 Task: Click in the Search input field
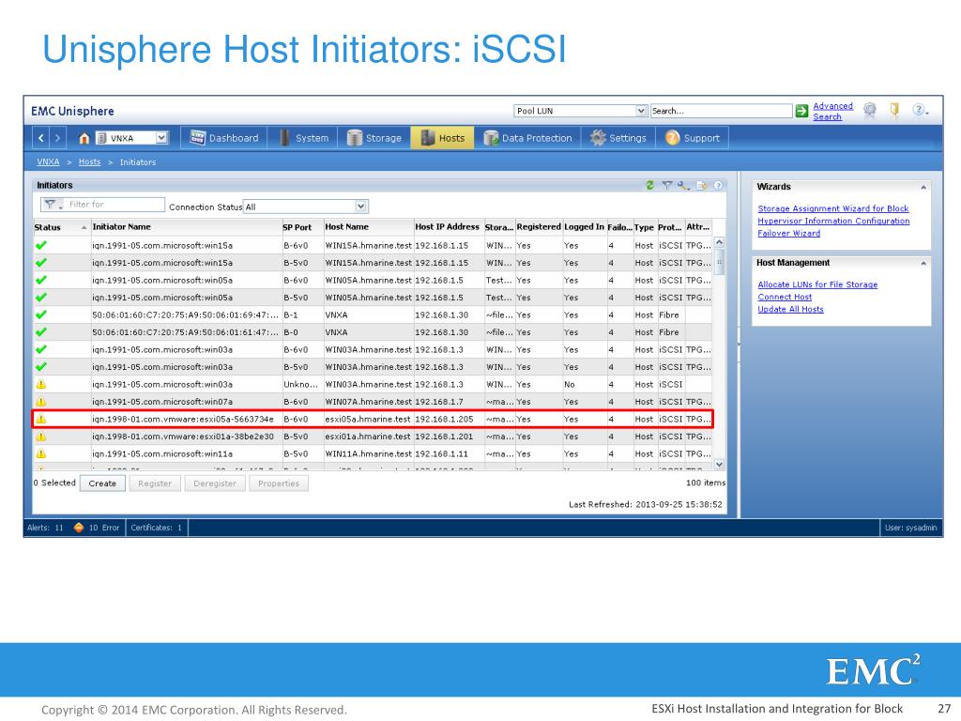(721, 111)
